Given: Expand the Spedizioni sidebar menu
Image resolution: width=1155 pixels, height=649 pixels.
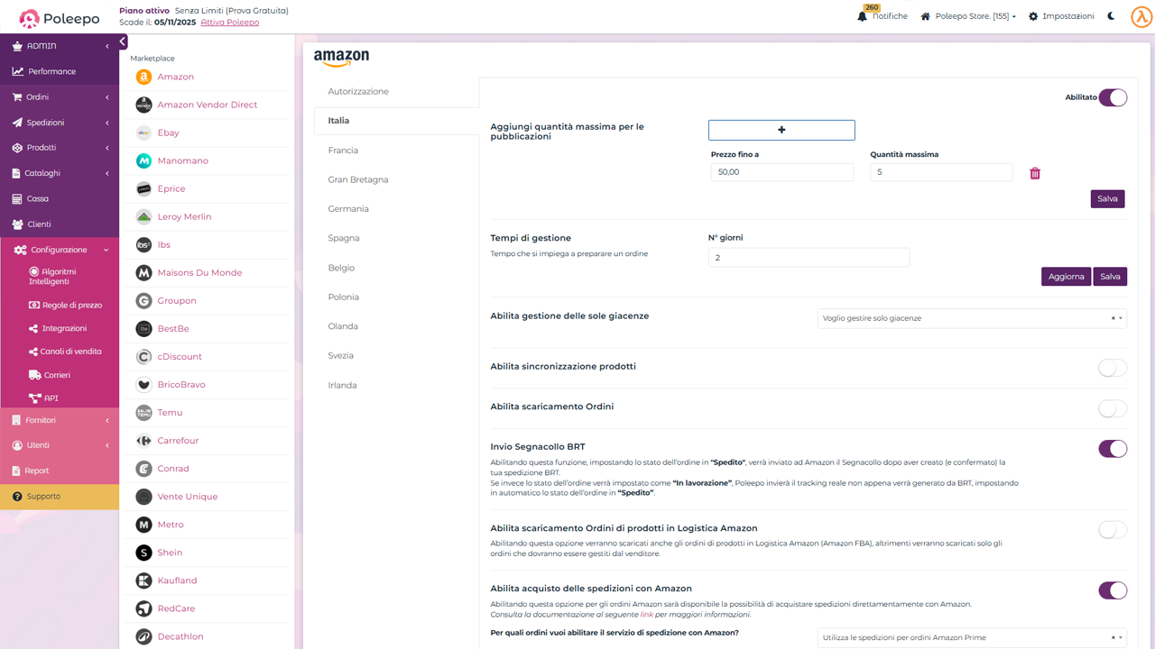Looking at the screenshot, I should [x=60, y=123].
